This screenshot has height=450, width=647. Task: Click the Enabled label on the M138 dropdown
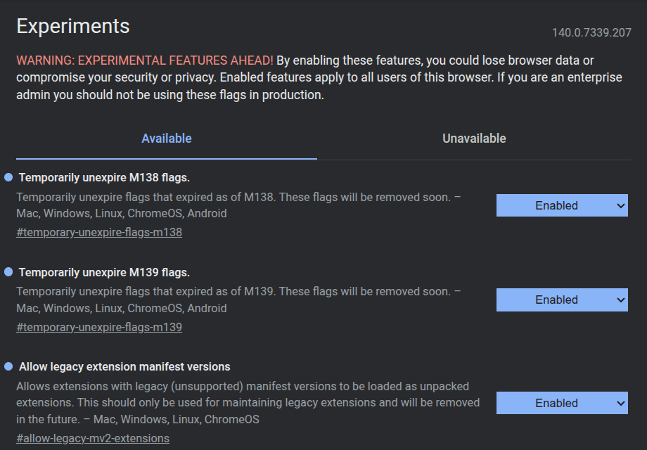tap(555, 205)
